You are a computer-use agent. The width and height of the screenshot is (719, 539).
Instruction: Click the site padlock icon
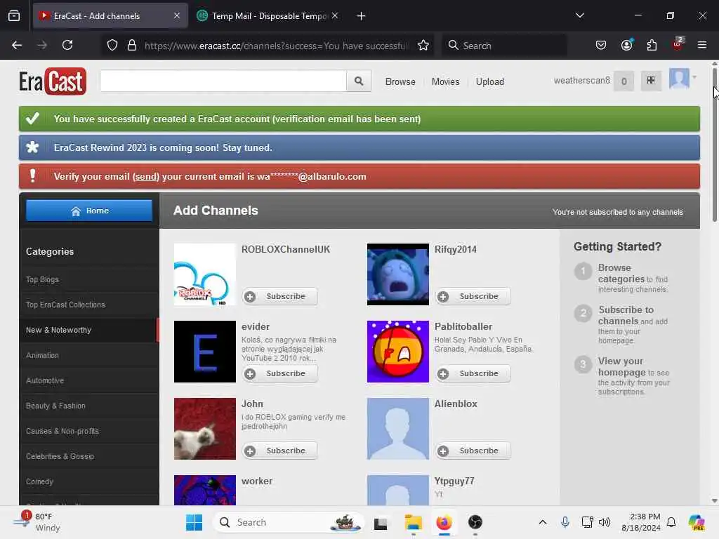pyautogui.click(x=132, y=45)
